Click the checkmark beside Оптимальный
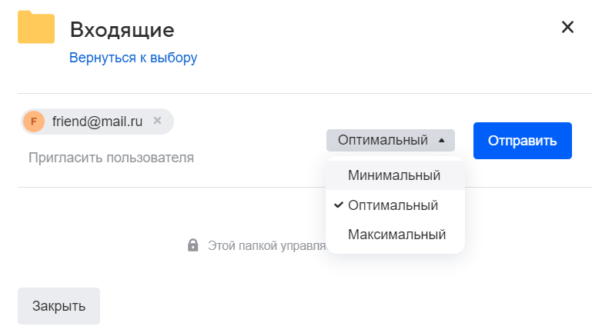The height and width of the screenshot is (333, 592). coord(338,205)
